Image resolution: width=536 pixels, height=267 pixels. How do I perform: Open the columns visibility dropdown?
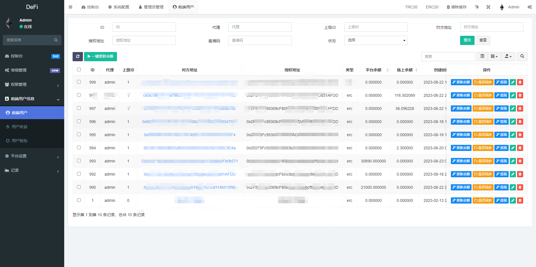494,56
